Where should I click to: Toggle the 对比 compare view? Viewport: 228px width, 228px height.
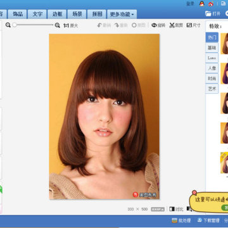[x=176, y=209]
